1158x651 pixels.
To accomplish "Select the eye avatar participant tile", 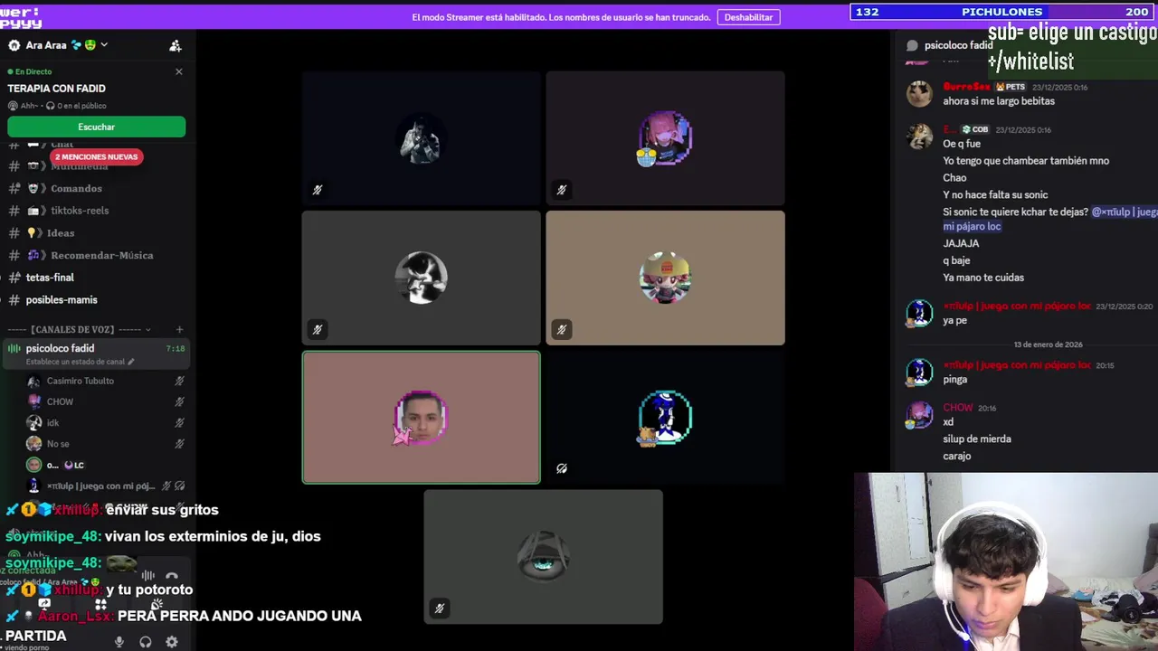I will point(543,557).
